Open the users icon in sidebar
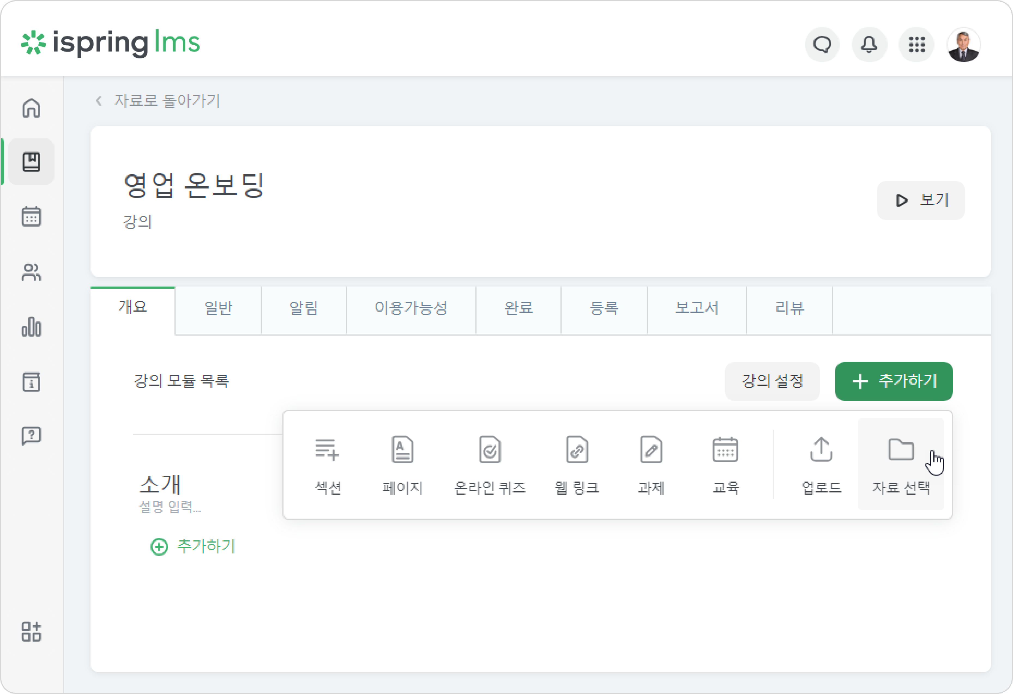1013x694 pixels. pyautogui.click(x=31, y=272)
